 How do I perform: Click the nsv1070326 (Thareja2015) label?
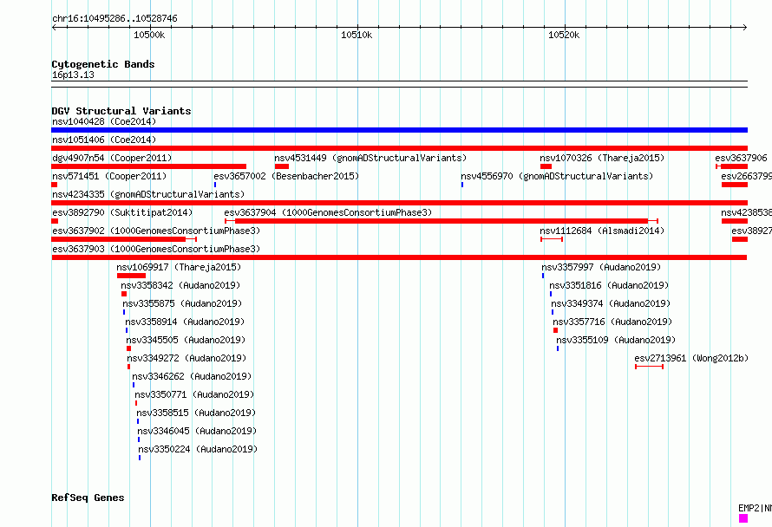602,158
